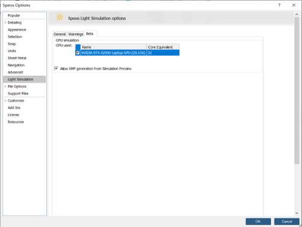Toggle Allow XMP generation from Simulation Preview
Screen dimensions: 302x227
(x=56, y=69)
